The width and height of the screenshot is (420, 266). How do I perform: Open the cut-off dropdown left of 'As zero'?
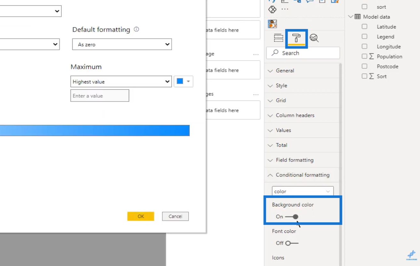coord(29,44)
